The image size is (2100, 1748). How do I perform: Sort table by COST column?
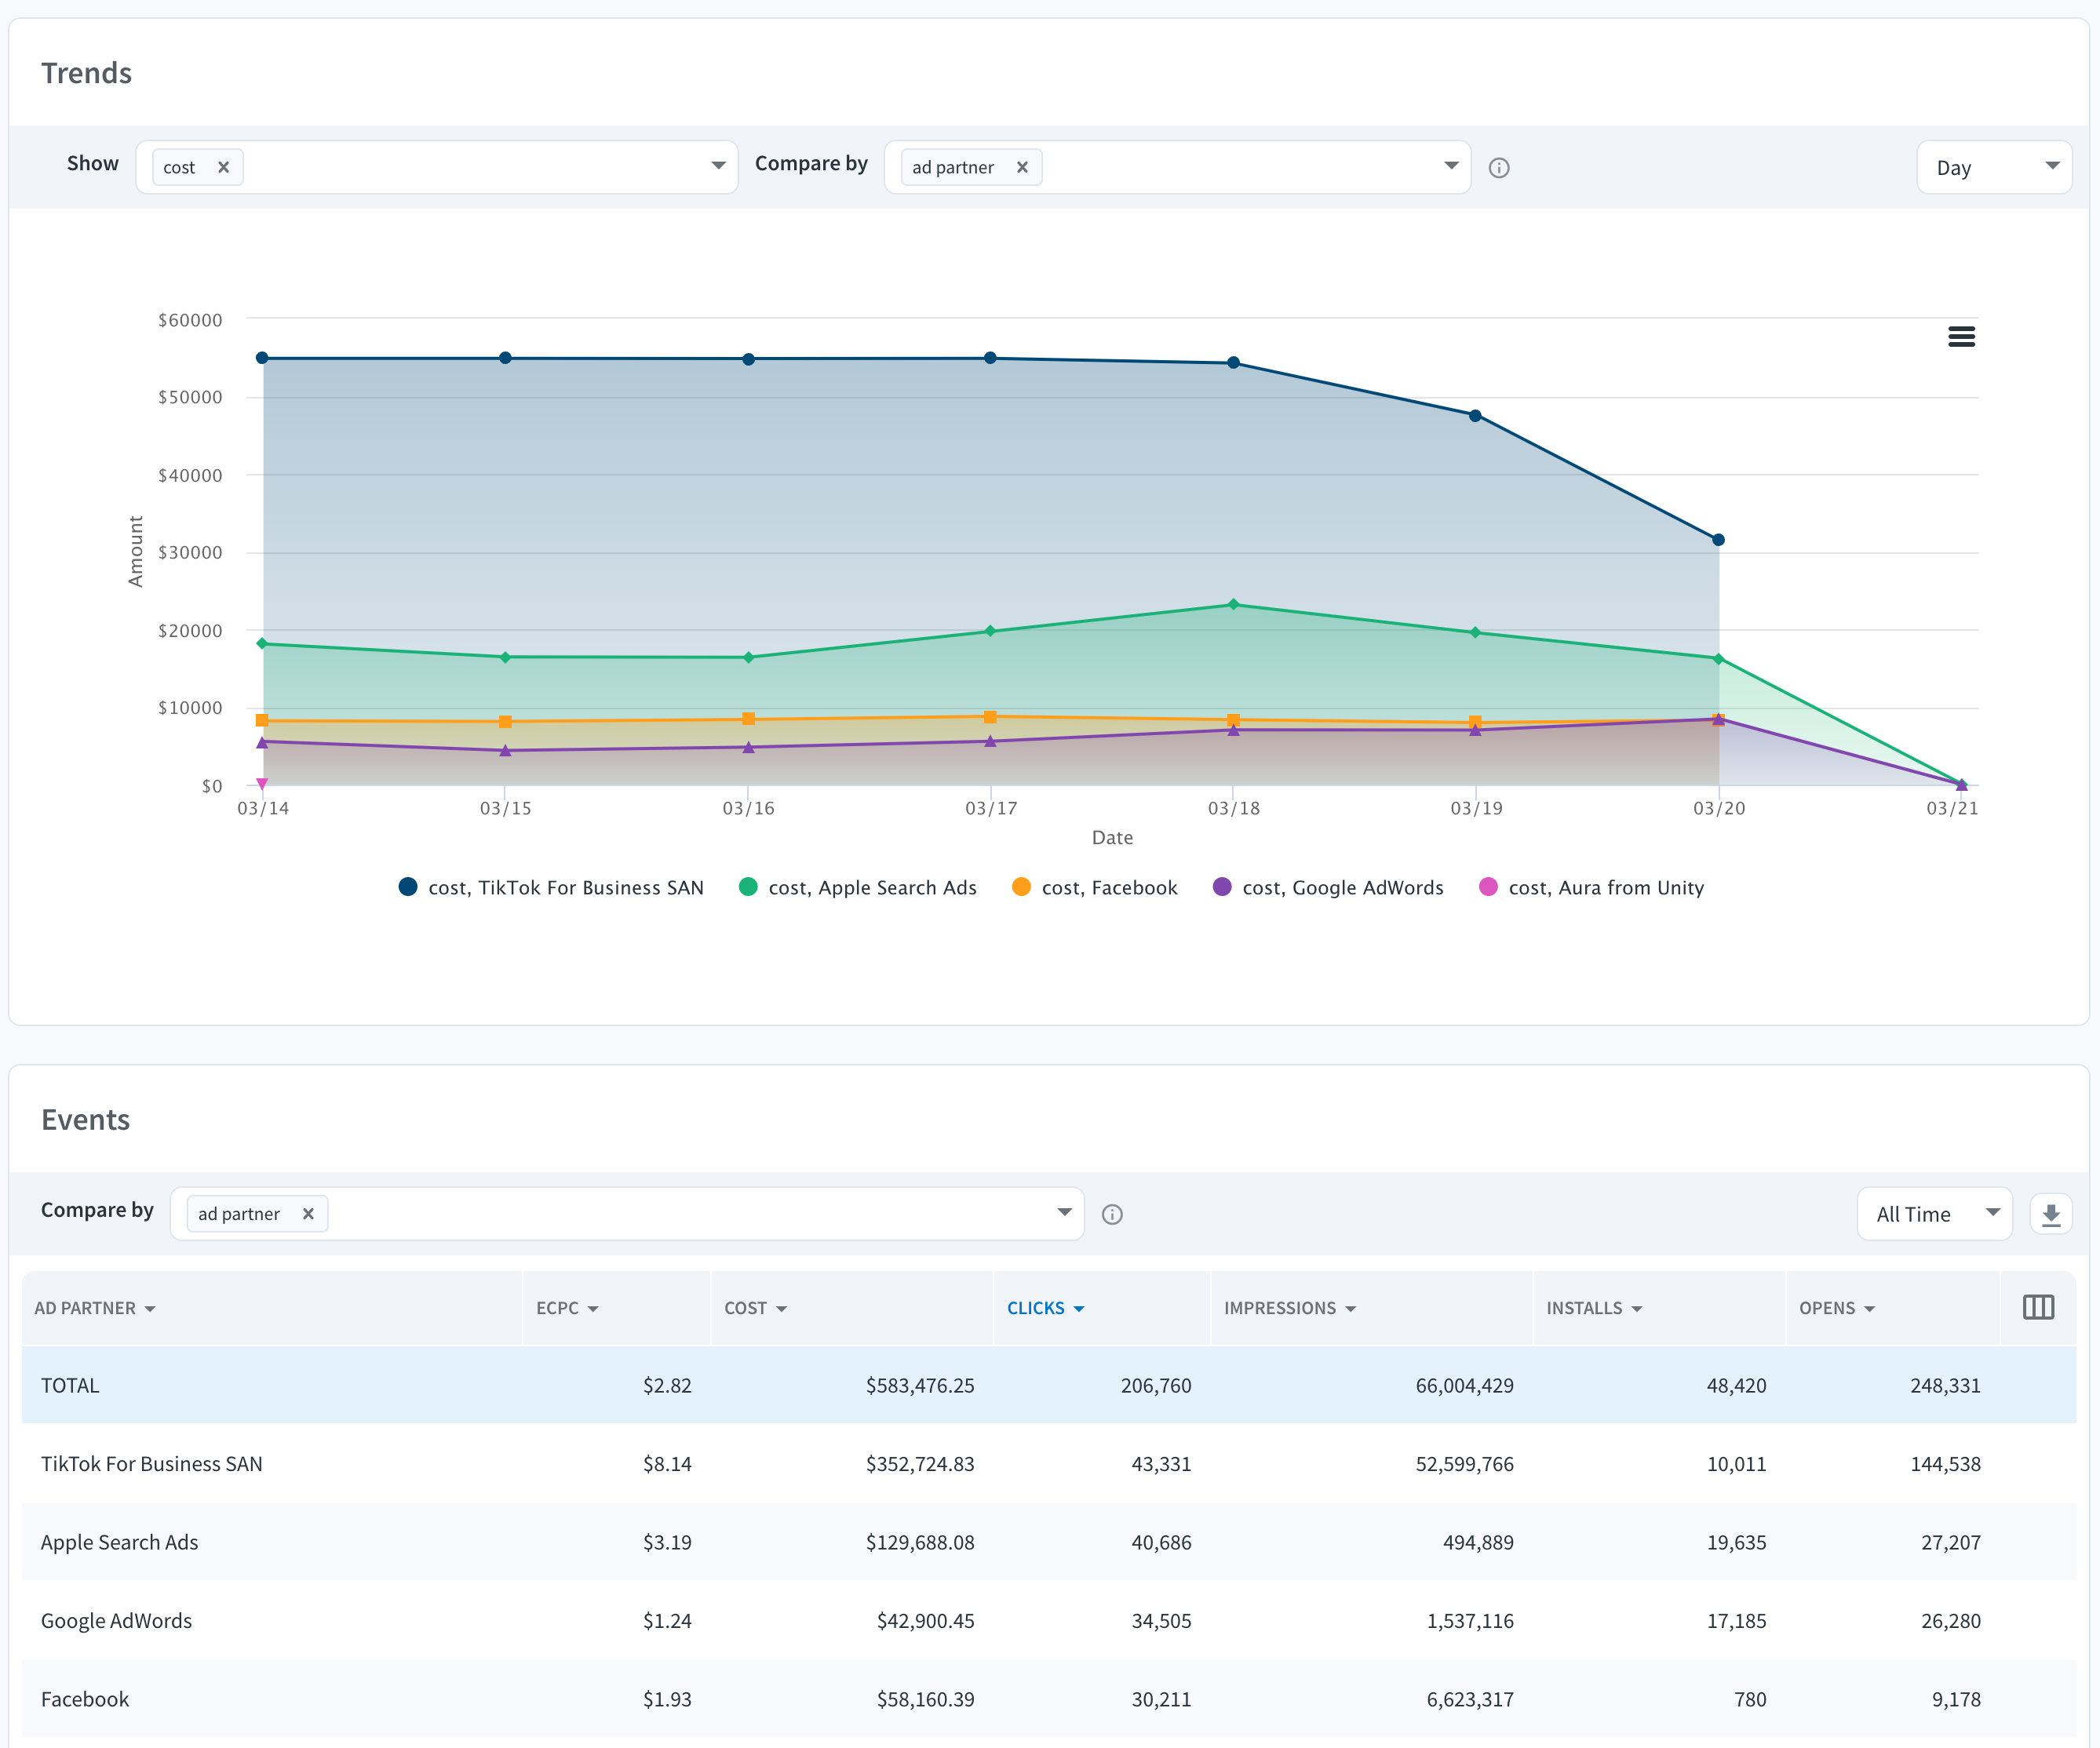pyautogui.click(x=756, y=1308)
